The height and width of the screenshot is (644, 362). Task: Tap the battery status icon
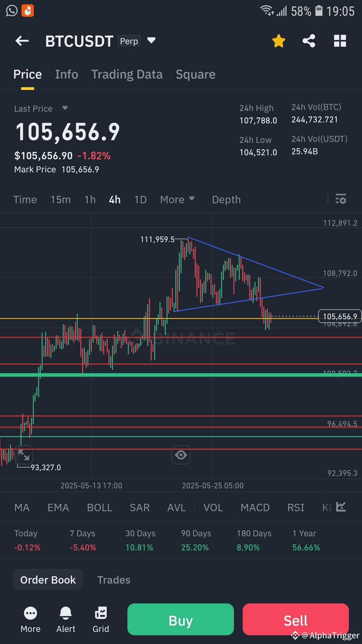click(319, 11)
